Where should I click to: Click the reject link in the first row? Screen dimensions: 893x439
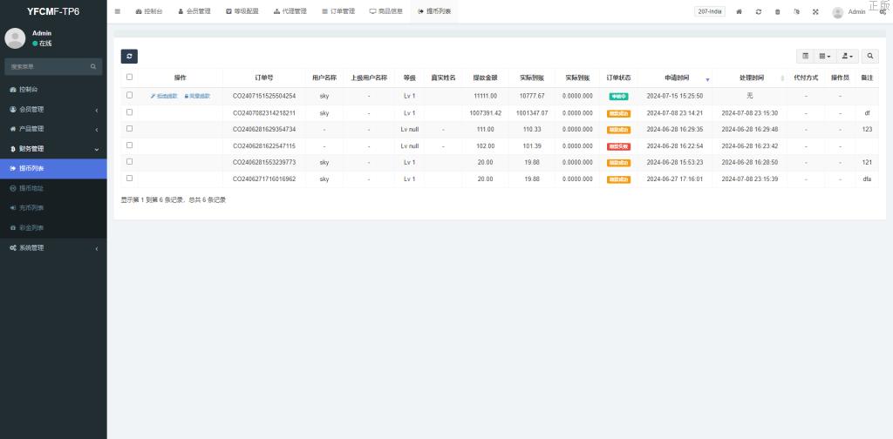164,96
